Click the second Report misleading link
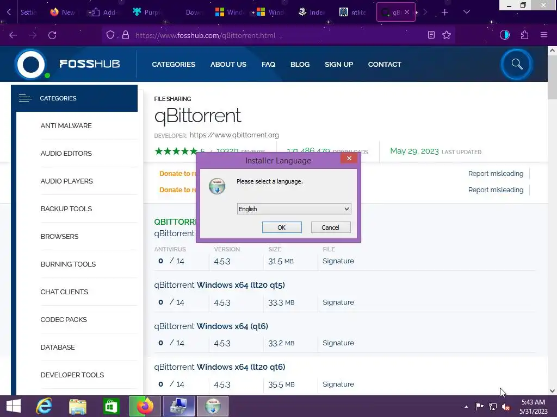Viewport: 557px width, 417px height. click(x=496, y=189)
